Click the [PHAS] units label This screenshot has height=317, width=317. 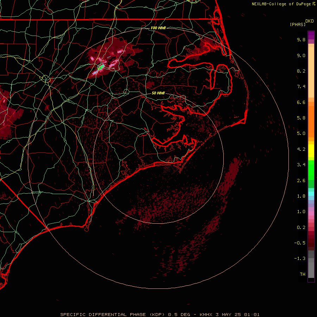[298, 24]
